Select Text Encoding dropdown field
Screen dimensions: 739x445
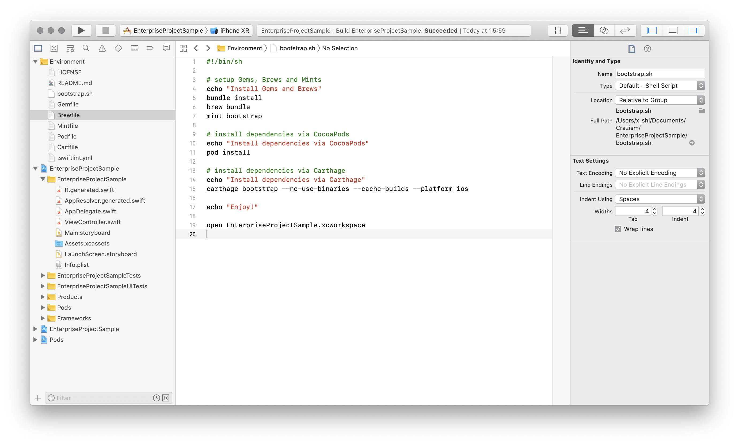click(x=660, y=172)
